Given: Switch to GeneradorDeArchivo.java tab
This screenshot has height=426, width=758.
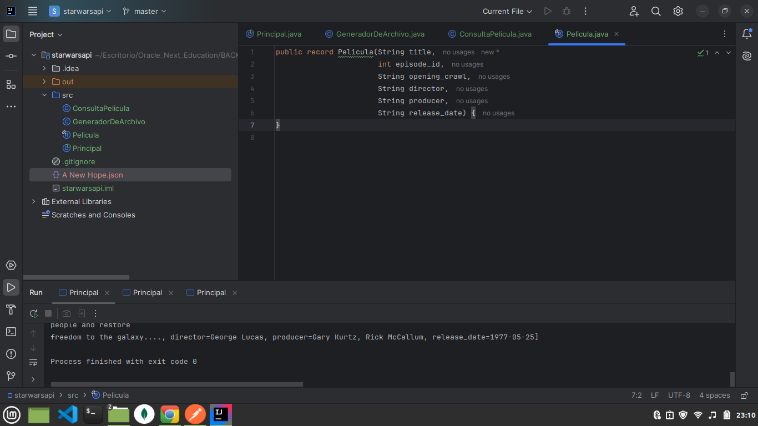Looking at the screenshot, I should point(375,34).
